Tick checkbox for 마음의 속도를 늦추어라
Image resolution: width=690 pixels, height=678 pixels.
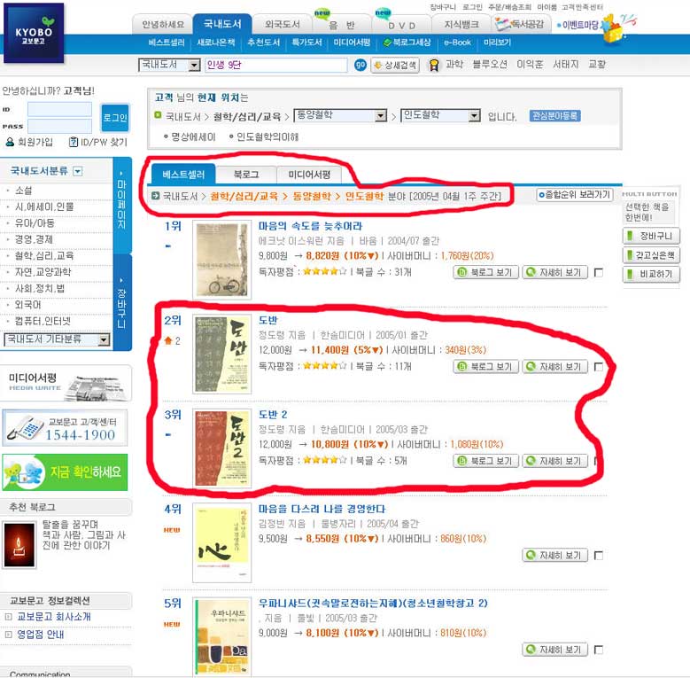(599, 272)
